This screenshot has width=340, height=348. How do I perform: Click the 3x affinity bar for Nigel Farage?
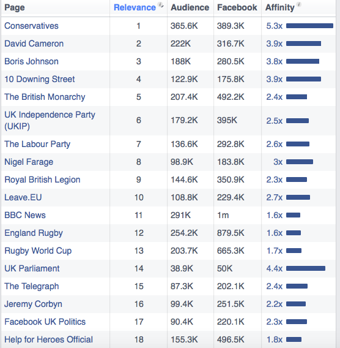[x=300, y=162]
